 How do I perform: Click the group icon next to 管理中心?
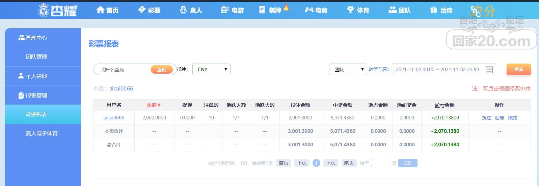point(21,38)
